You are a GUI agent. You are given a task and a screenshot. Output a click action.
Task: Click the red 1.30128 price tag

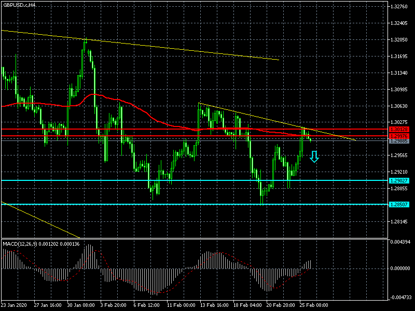[x=399, y=129]
